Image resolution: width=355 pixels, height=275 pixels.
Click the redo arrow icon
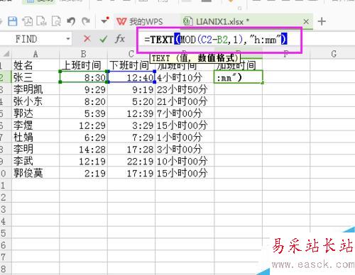[x=86, y=21]
